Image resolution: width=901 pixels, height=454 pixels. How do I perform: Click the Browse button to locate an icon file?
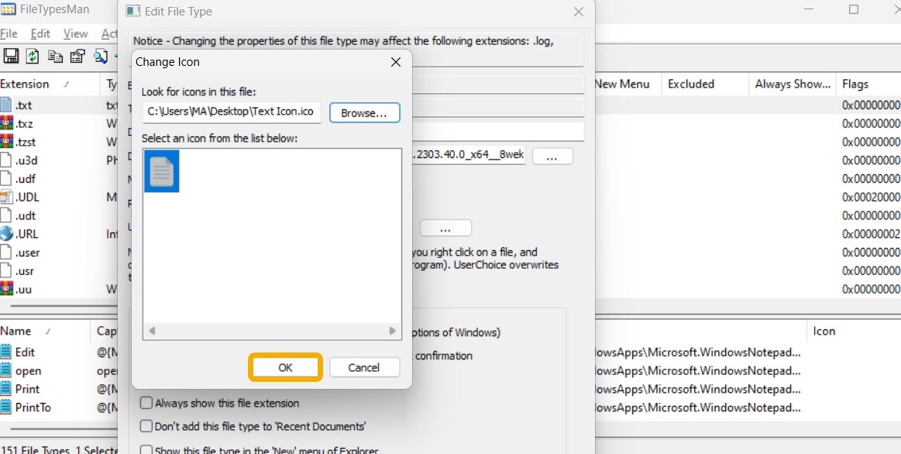pyautogui.click(x=364, y=112)
